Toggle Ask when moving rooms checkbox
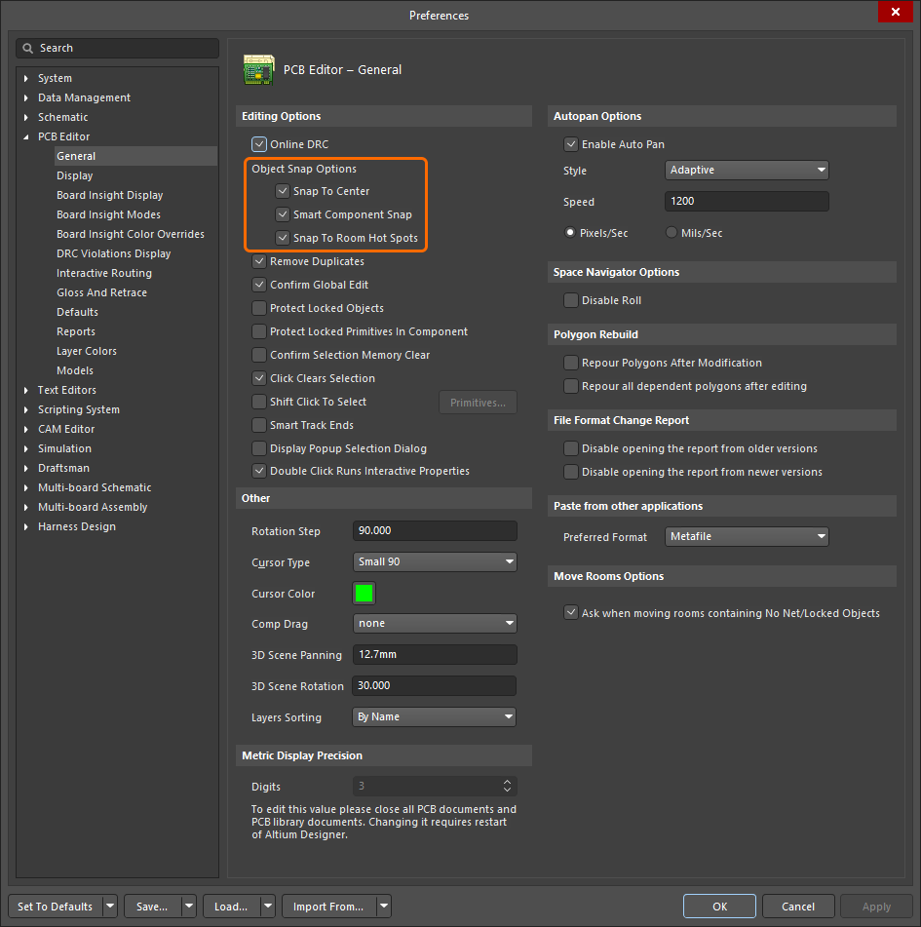921x927 pixels. [x=571, y=612]
